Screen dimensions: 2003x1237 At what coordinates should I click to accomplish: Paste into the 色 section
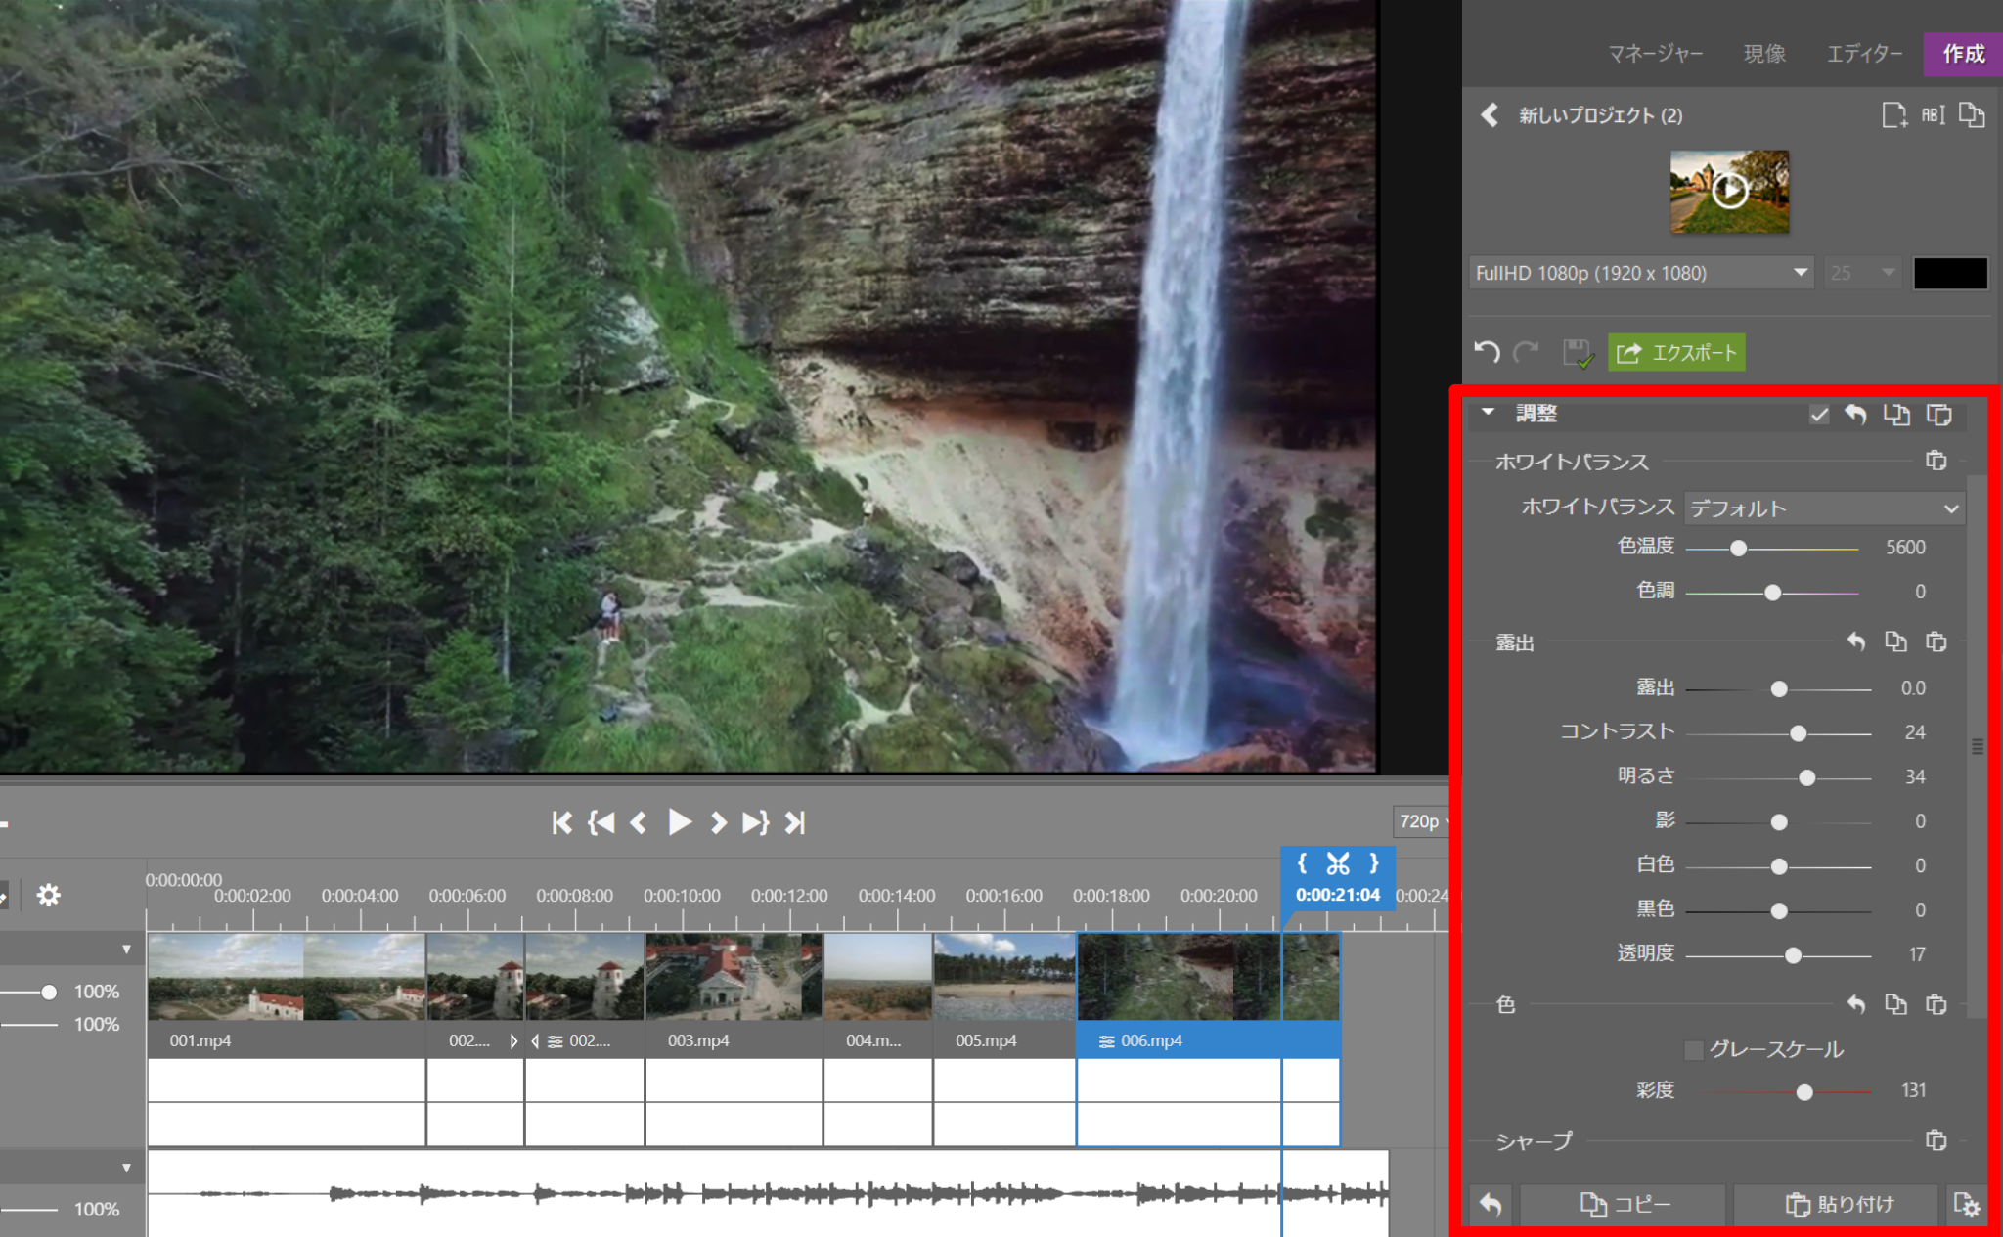pyautogui.click(x=1936, y=1004)
